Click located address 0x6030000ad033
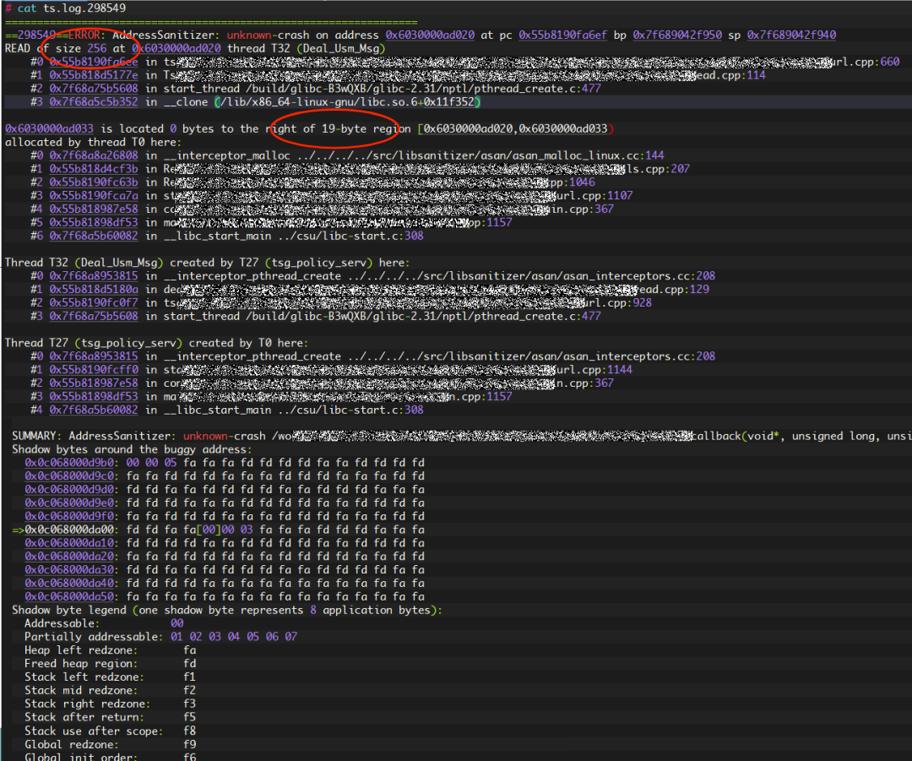The height and width of the screenshot is (761, 912). (50, 128)
